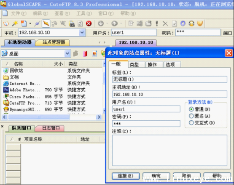This screenshot has width=234, height=185.
Task: Click the 连接(E) button
Action: point(126,176)
